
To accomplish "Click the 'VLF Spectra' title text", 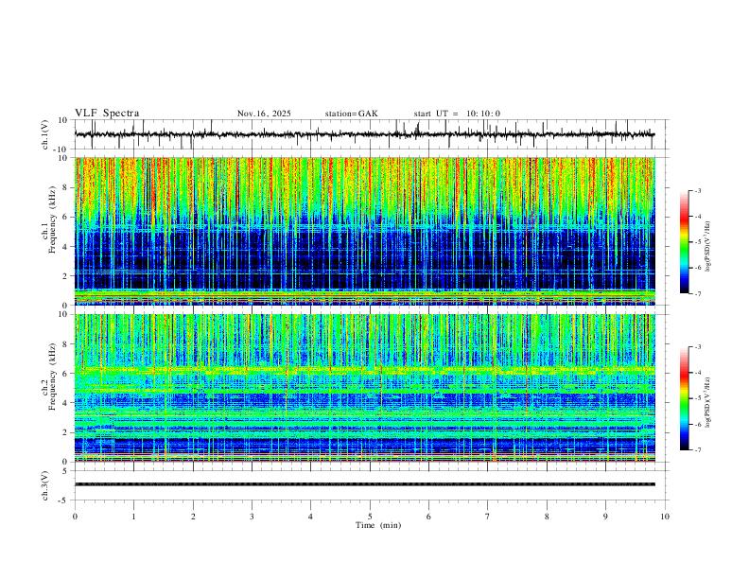I will (x=107, y=114).
